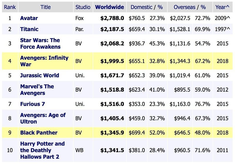
Task: Open Avengers: Infinity War link
Action: click(44, 61)
